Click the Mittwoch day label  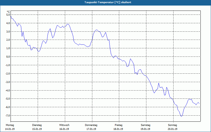pyautogui.click(x=64, y=125)
